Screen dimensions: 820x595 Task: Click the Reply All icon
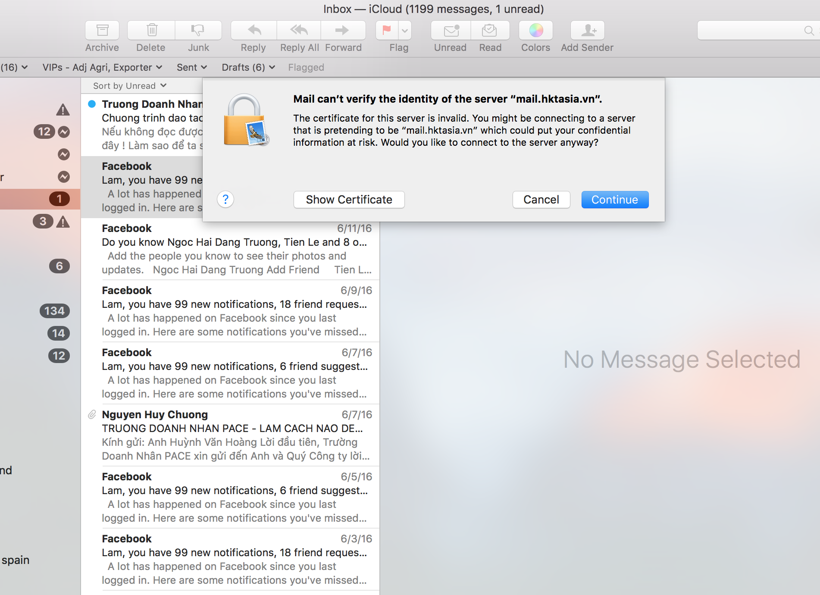coord(299,30)
